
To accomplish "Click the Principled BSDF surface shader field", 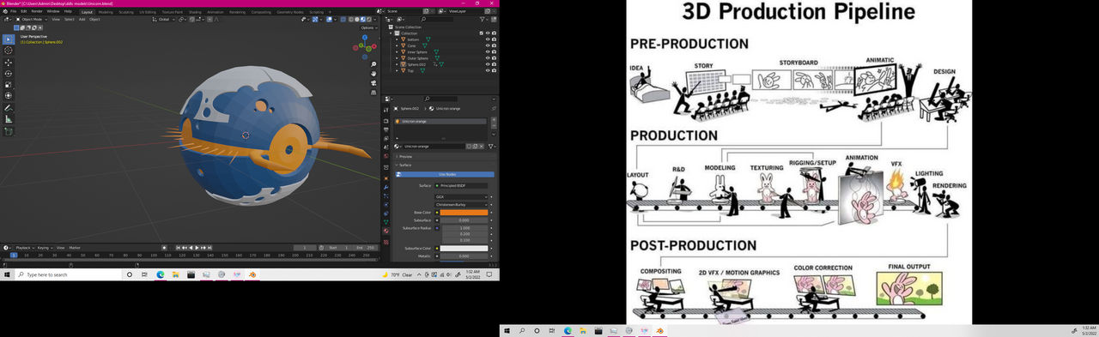I will coord(461,185).
